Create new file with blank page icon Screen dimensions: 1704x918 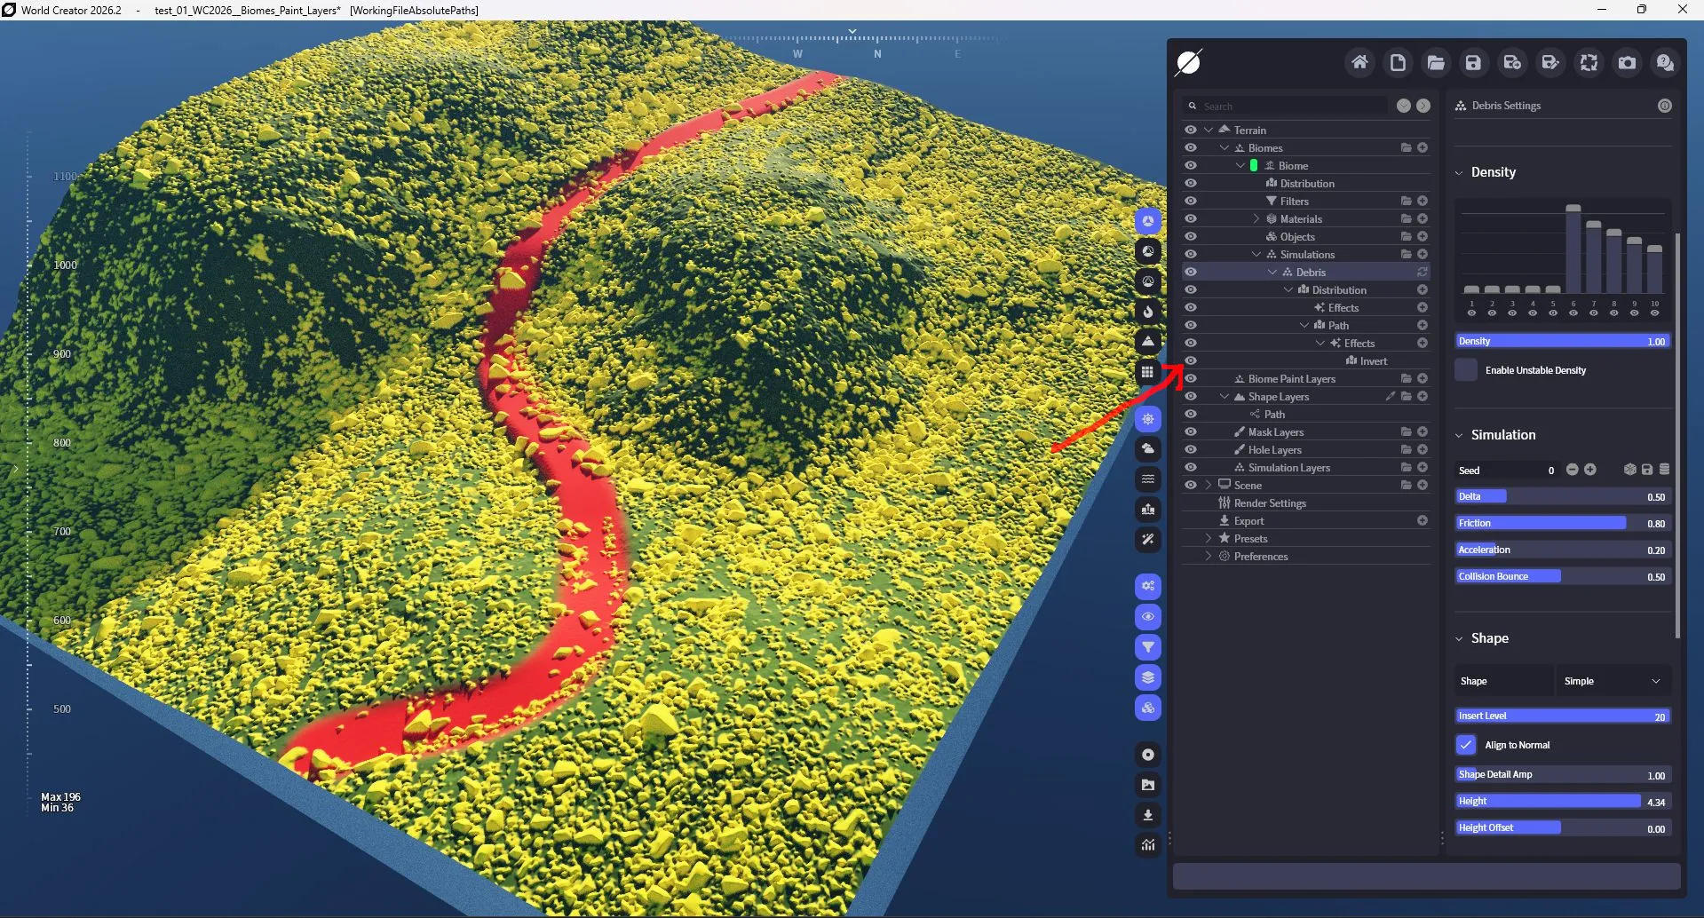tap(1398, 63)
